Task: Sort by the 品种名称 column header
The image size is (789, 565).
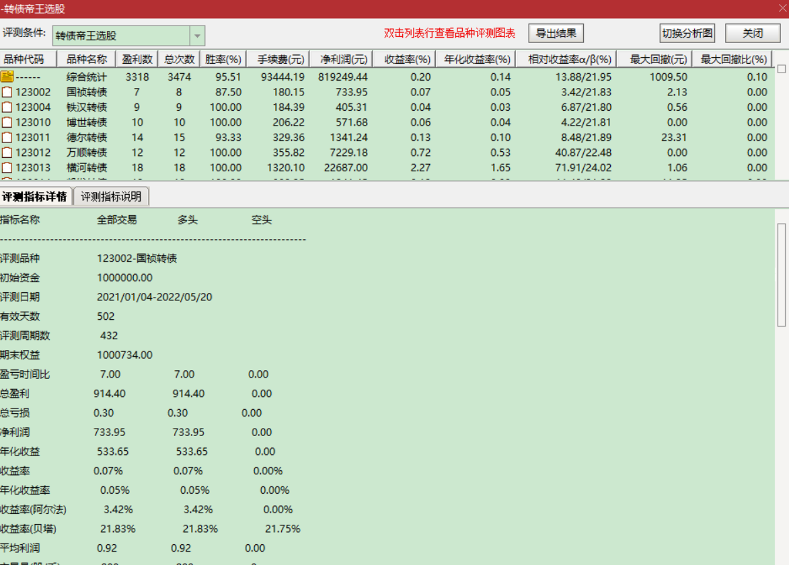Action: 87,59
